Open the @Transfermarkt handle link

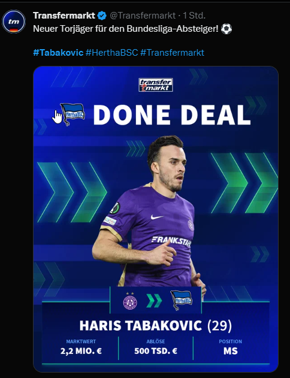[143, 16]
